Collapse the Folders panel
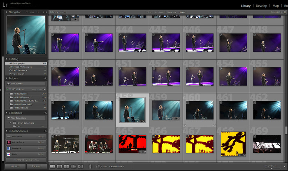 (6, 78)
